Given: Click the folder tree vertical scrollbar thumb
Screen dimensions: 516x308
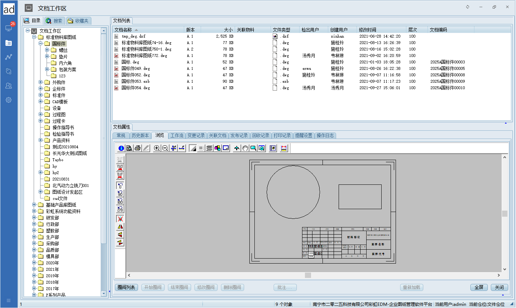Looking at the screenshot, I should point(104,139).
